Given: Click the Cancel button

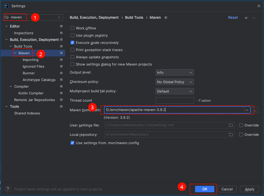Looking at the screenshot, I should [x=227, y=189].
